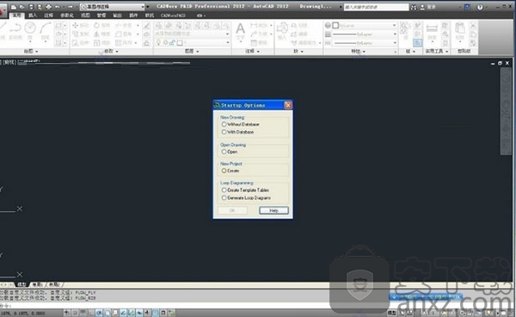516x317 pixels.
Task: Choose Create Template Tables radio option
Action: 245,190
